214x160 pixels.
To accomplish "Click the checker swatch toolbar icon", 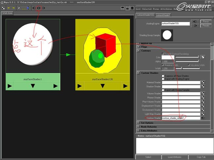I will click(3, 8).
